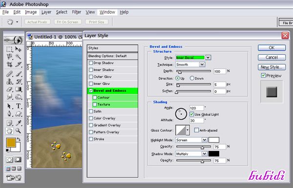Select the Zoom magnifier tool
Screen dimensions: 293x188
(x=19, y=131)
